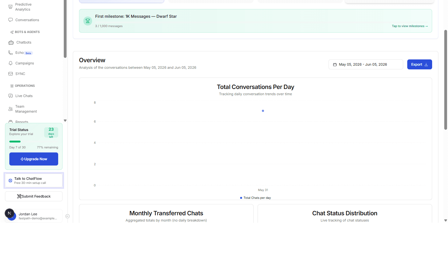This screenshot has height=280, width=448.
Task: Click the trial progress bar
Action: pos(34,142)
